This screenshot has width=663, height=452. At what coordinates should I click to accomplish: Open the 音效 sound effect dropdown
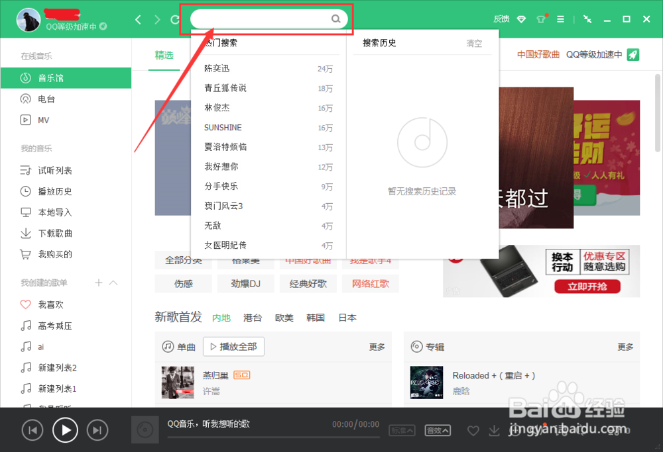click(x=437, y=430)
